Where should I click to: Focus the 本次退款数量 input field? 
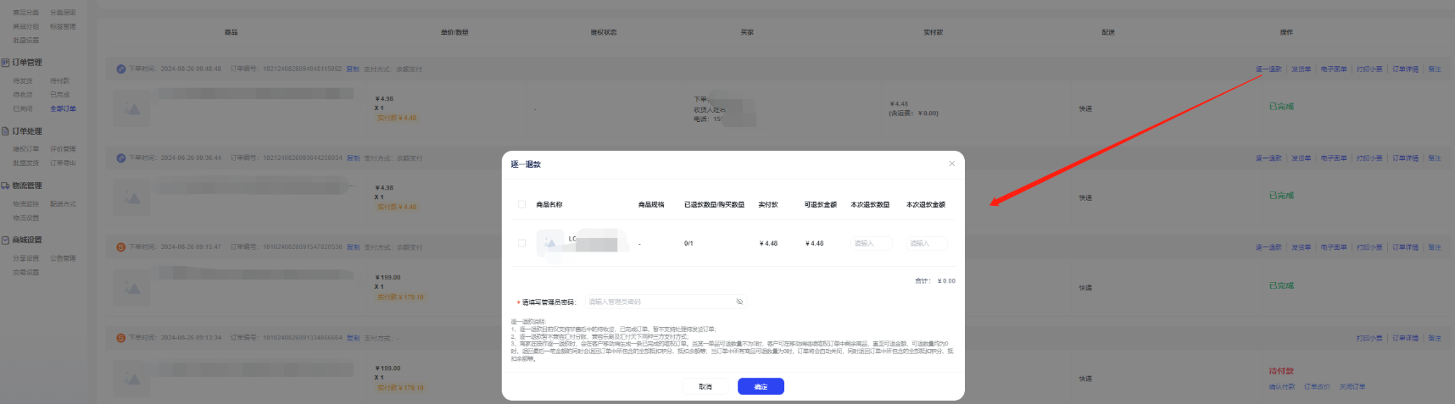click(x=871, y=243)
